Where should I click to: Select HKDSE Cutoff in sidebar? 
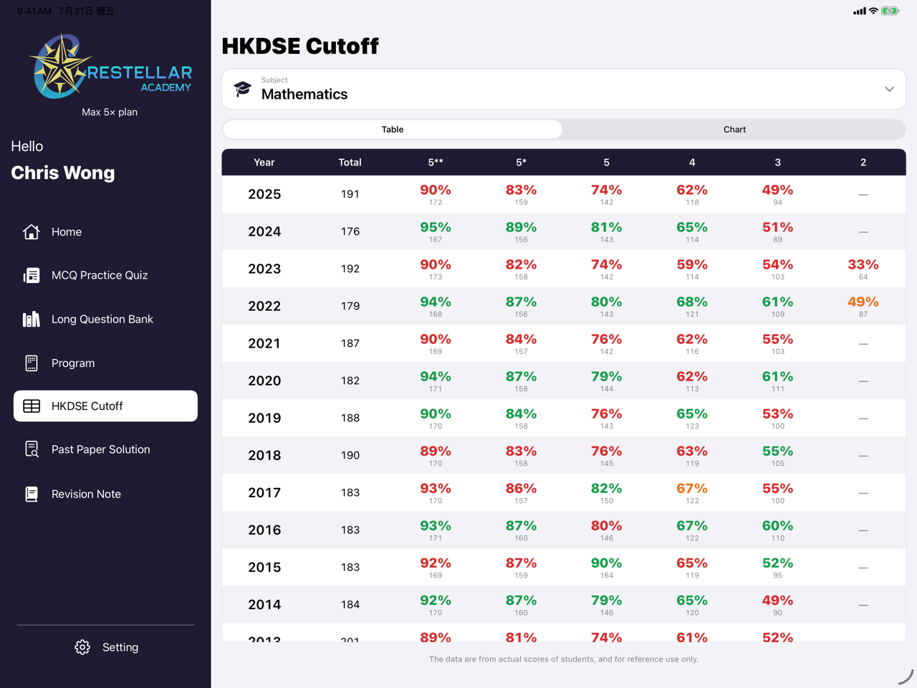(105, 406)
